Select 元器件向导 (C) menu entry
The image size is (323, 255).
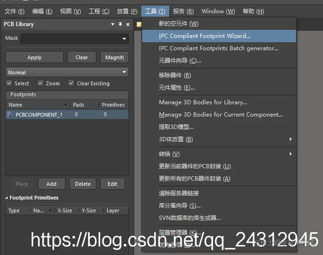point(219,61)
